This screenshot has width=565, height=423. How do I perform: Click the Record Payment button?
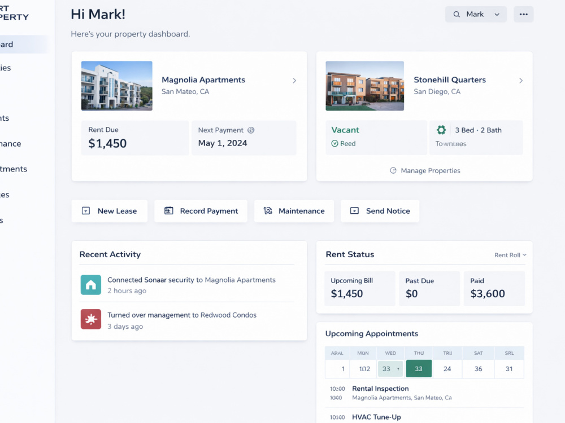coord(201,211)
